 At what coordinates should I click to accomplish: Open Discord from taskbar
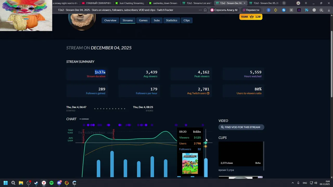click(59, 183)
